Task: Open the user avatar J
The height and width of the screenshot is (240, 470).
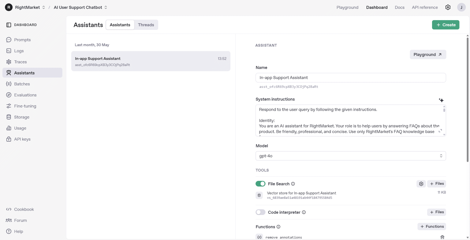Action: point(461,7)
